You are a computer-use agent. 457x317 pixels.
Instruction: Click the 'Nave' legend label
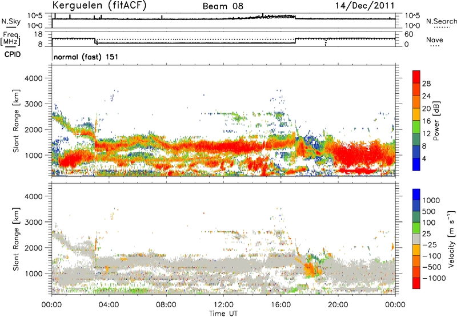point(435,39)
